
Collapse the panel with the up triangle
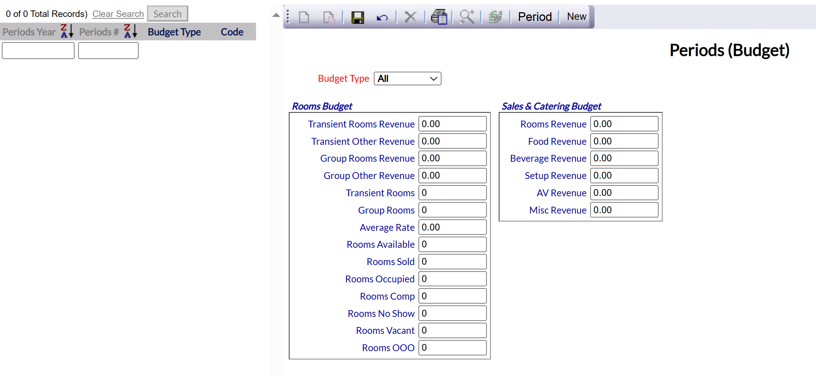[x=276, y=15]
